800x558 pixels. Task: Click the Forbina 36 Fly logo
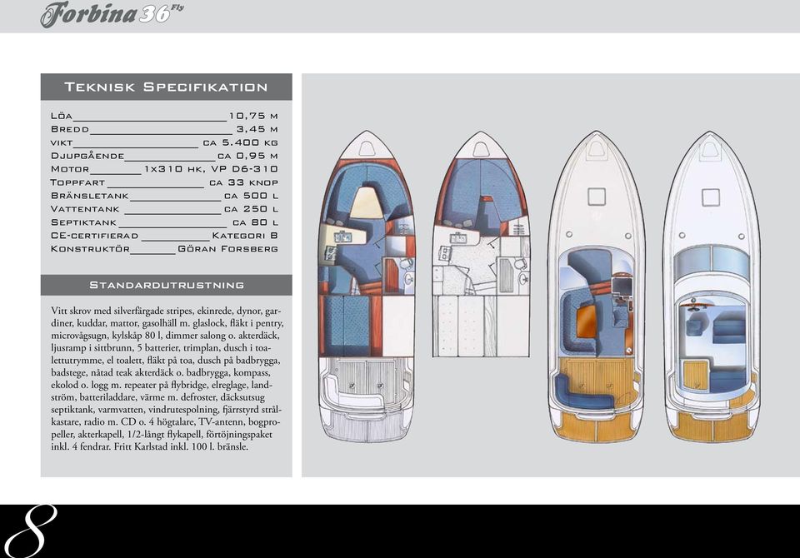pos(112,14)
